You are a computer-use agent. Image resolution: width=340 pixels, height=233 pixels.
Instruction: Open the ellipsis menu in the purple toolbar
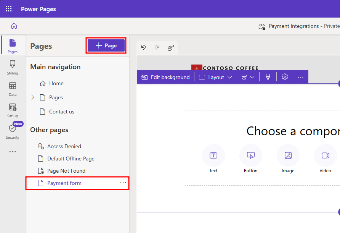pyautogui.click(x=300, y=77)
